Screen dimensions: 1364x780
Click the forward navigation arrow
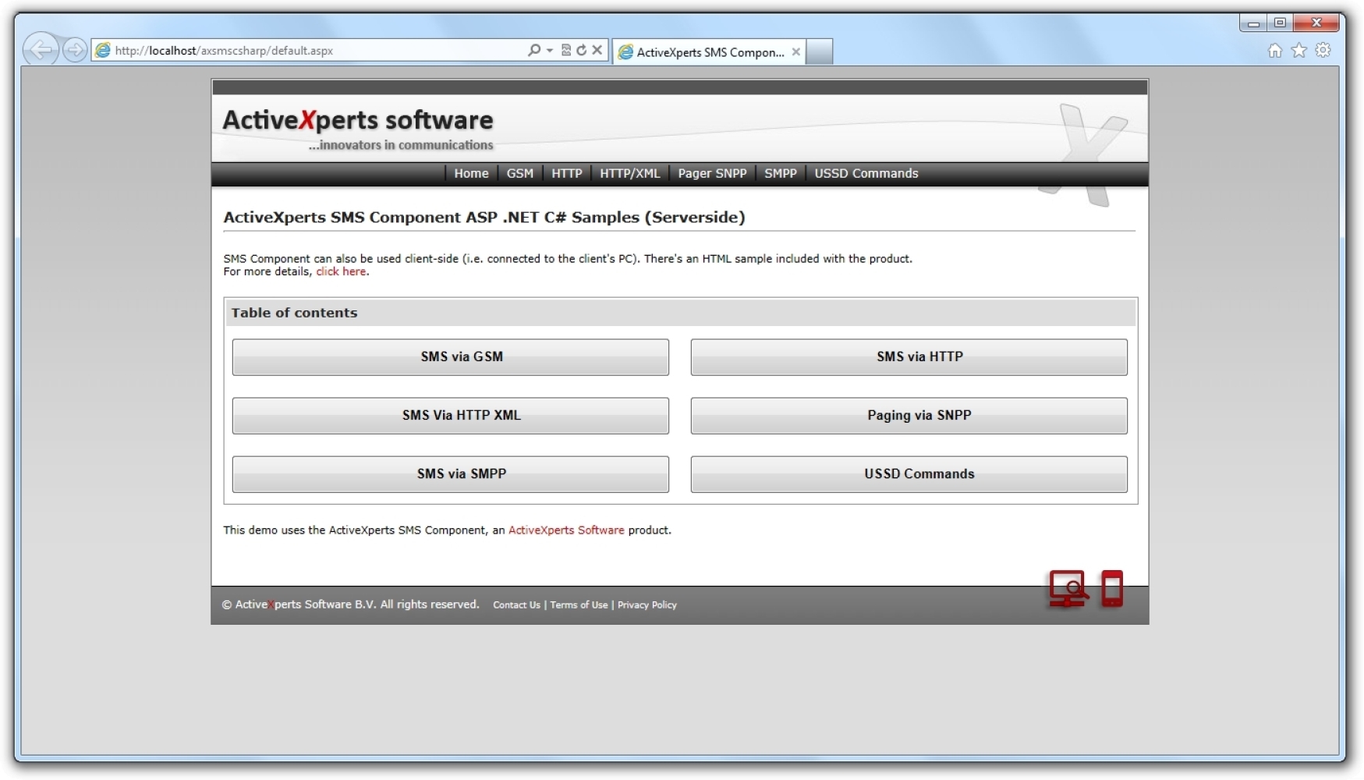(75, 50)
